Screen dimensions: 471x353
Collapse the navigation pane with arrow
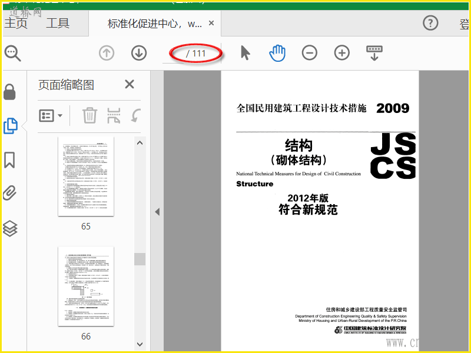coord(157,212)
